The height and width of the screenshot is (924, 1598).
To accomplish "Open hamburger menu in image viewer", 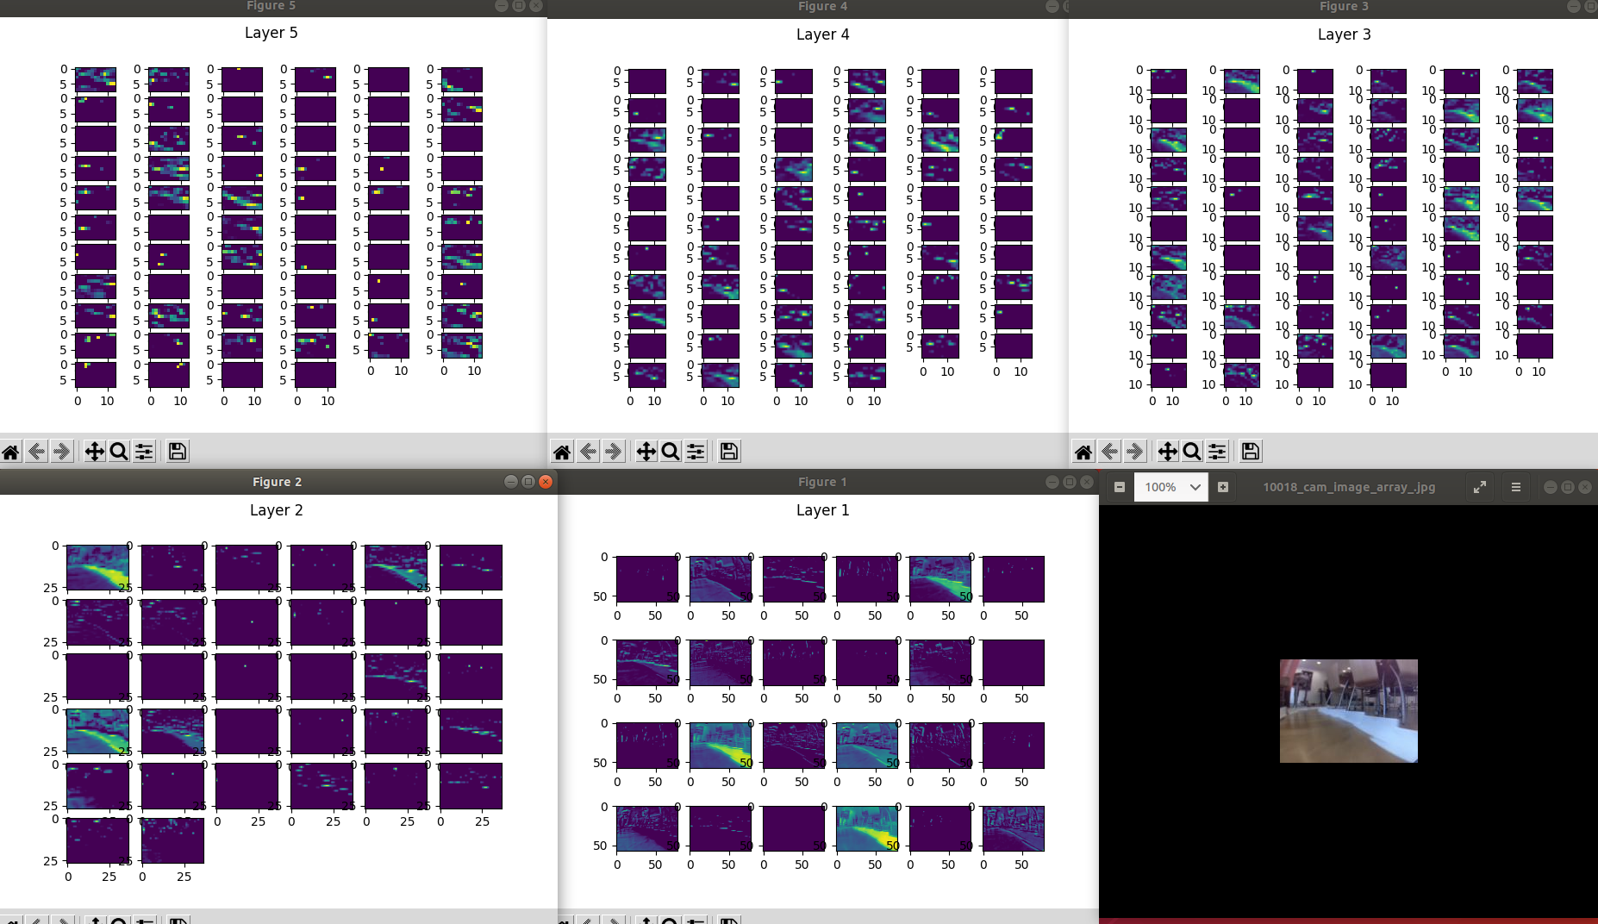I will pos(1516,487).
